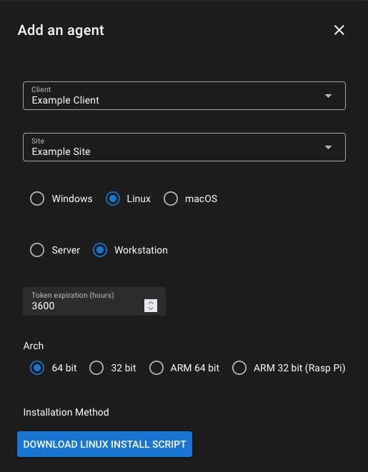368x472 pixels.
Task: Select the macOS radio button
Action: (x=171, y=199)
